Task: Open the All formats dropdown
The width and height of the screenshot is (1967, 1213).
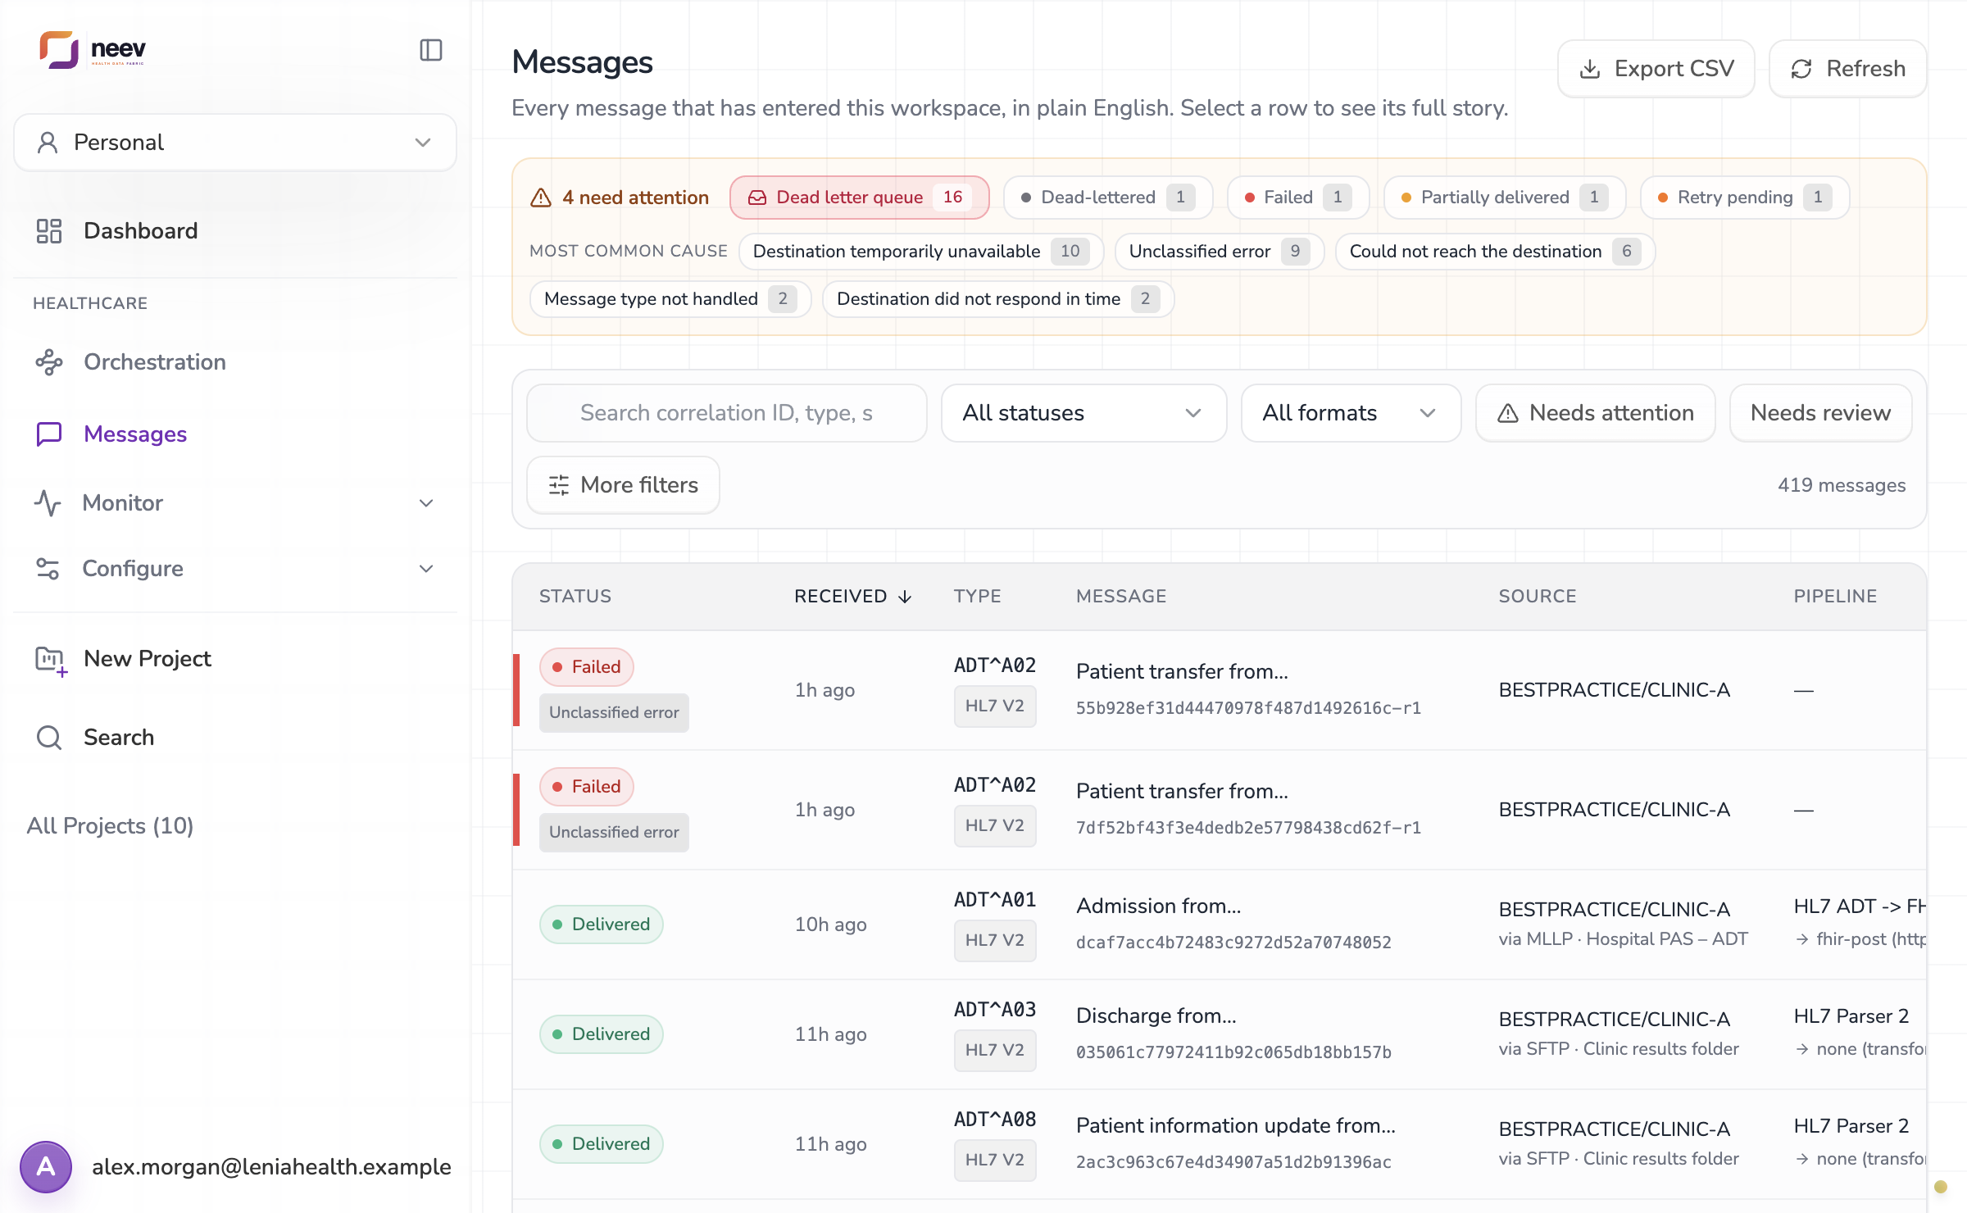Action: pyautogui.click(x=1351, y=413)
